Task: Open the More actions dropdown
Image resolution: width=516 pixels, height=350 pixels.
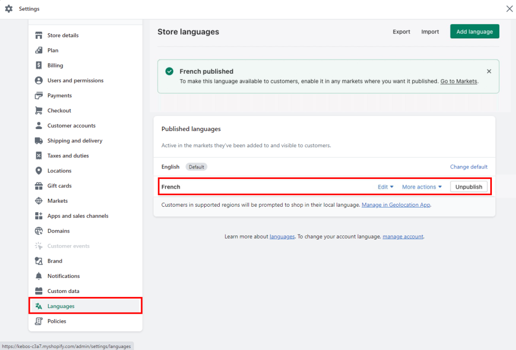Action: (422, 187)
